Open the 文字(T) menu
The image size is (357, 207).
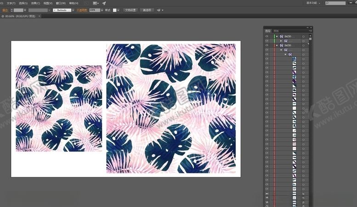click(x=11, y=3)
